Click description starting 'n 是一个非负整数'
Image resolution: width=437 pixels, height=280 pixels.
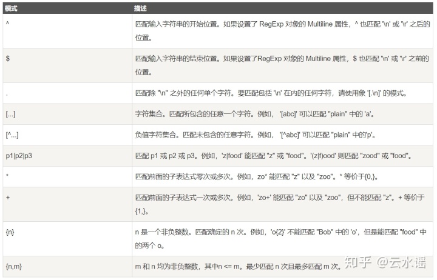point(282,239)
